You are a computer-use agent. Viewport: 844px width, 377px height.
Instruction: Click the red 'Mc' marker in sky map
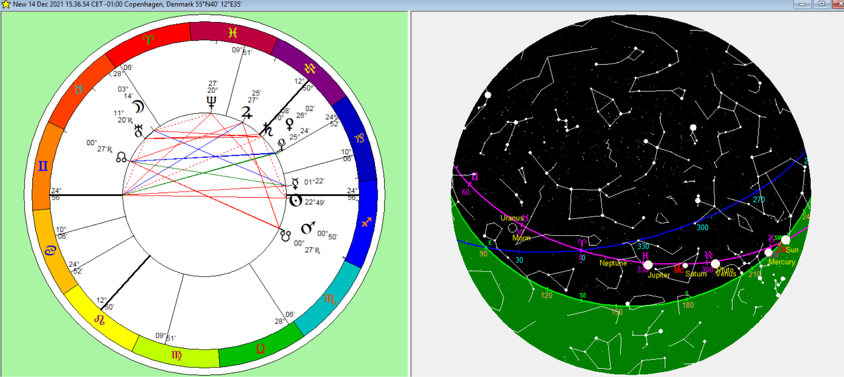(679, 270)
